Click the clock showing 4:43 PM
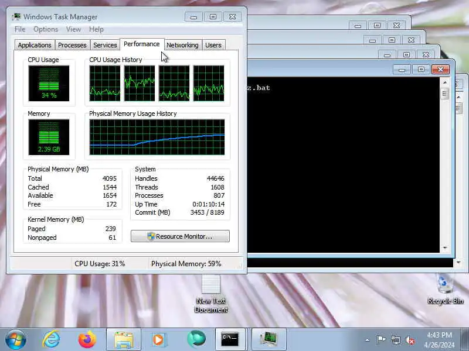Screen dimensions: 469x351 439,335
